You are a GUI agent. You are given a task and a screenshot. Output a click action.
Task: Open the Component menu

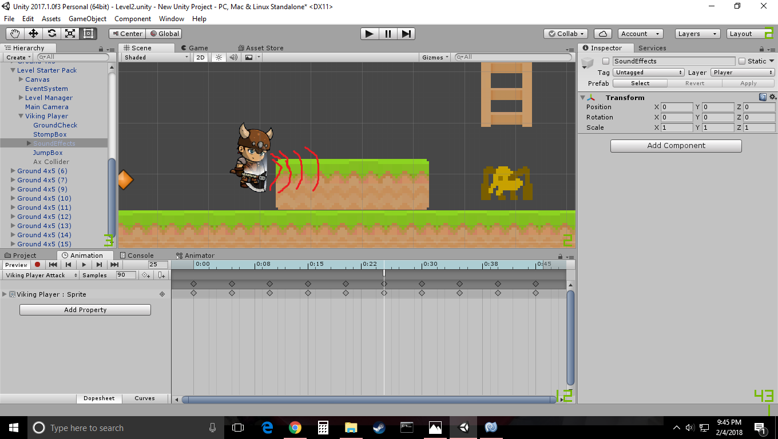coord(133,19)
